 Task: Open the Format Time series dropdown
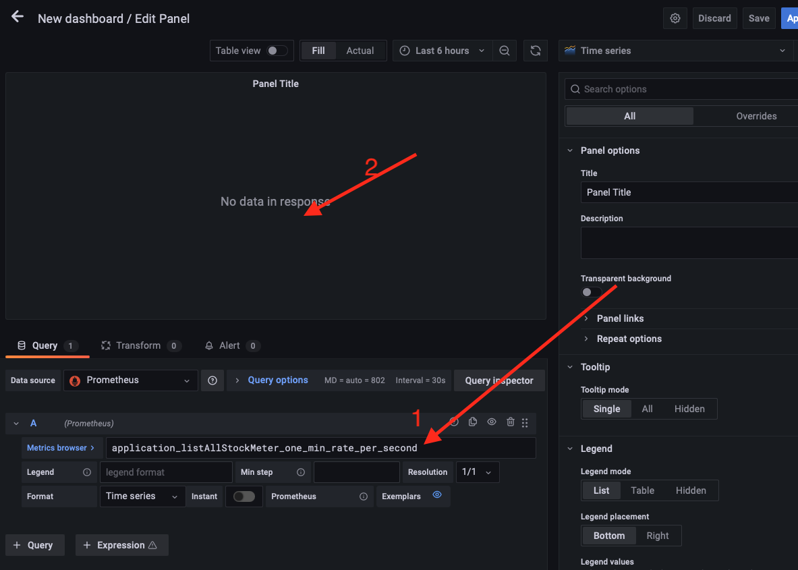click(x=142, y=496)
